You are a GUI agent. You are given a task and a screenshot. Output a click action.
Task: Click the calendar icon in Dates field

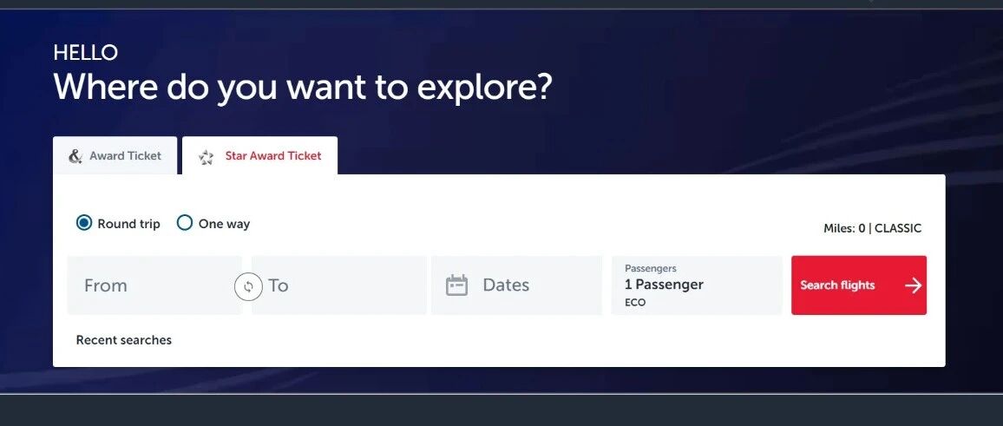click(x=456, y=285)
